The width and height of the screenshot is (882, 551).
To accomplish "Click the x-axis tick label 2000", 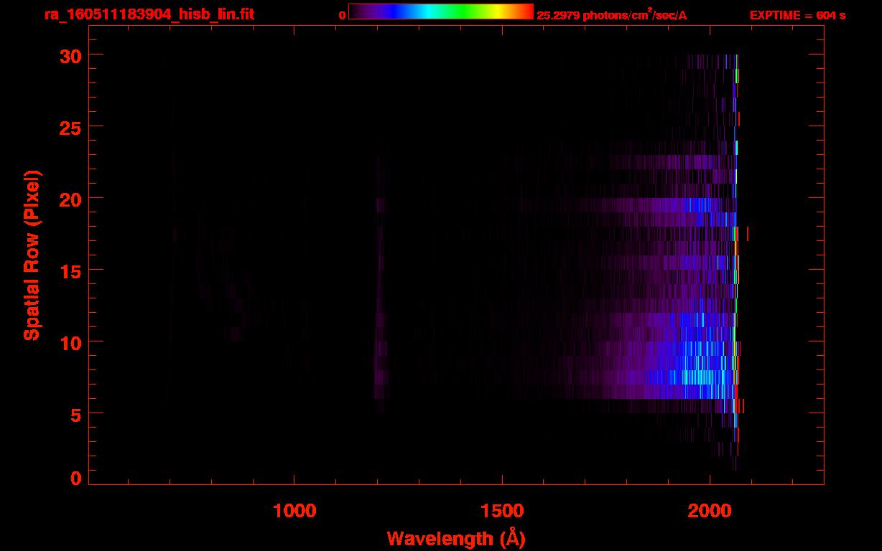I will click(x=710, y=510).
